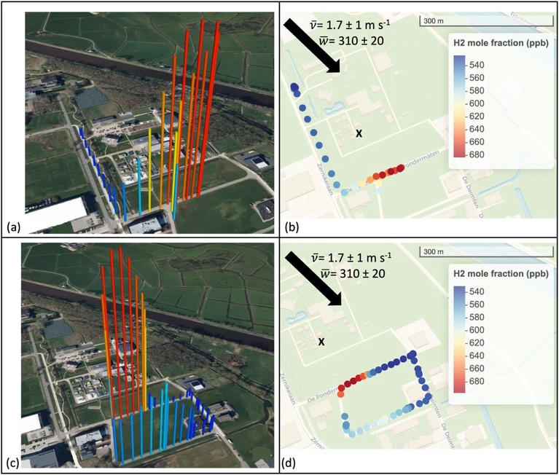The height and width of the screenshot is (475, 559).
Task: Click legend value 620 in panel (d)
Action: coord(477,343)
